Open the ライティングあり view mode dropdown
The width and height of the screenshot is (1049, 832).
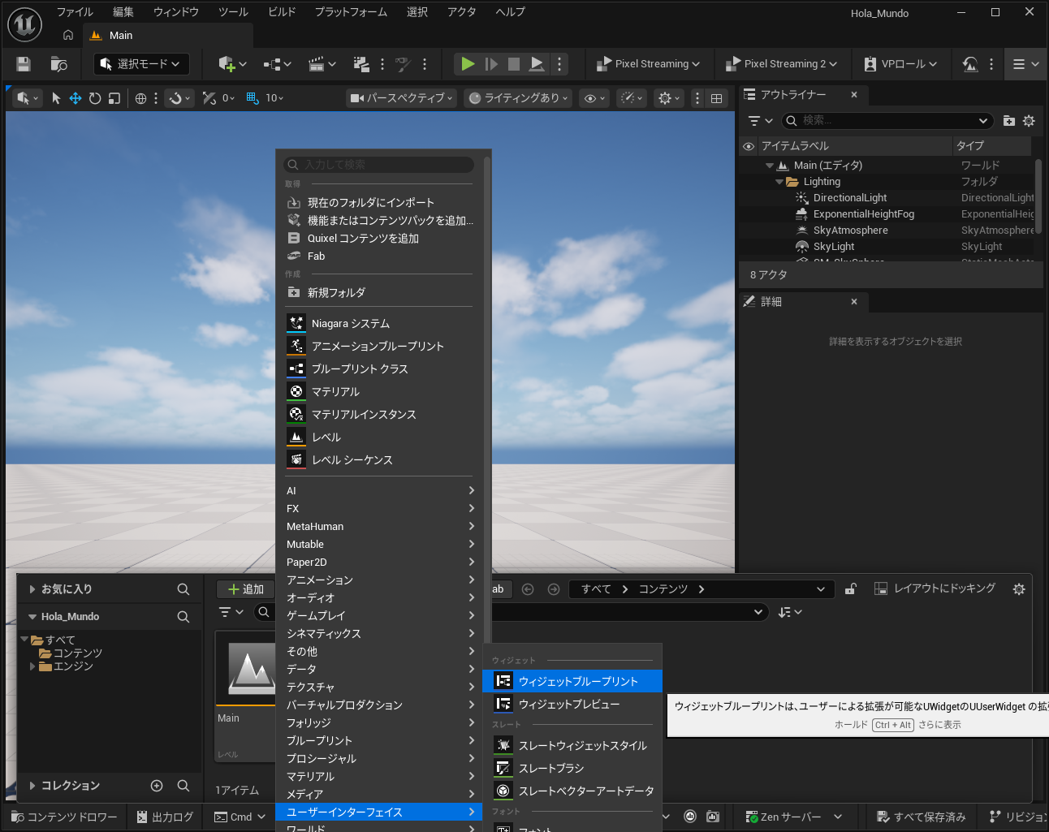518,98
